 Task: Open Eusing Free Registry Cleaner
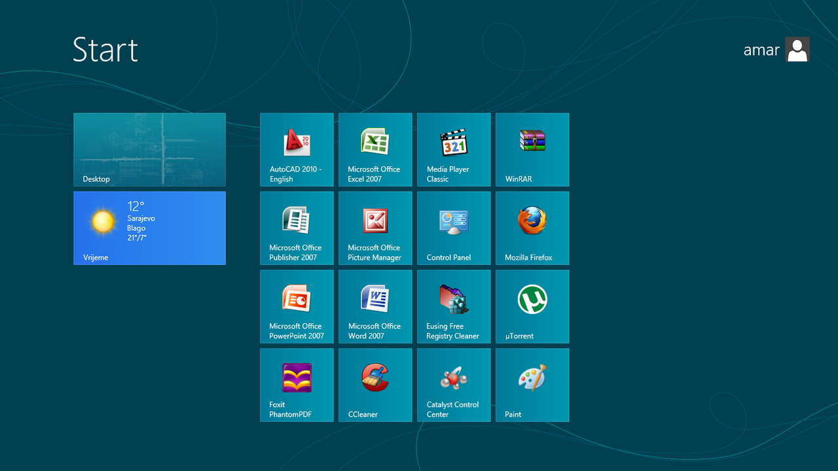point(454,307)
